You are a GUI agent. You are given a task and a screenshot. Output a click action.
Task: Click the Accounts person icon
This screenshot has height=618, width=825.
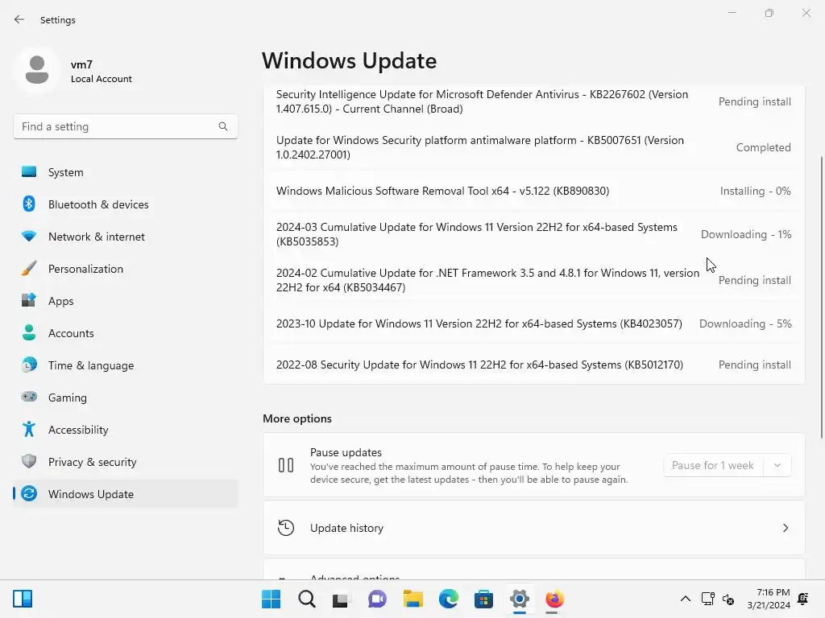click(x=29, y=332)
